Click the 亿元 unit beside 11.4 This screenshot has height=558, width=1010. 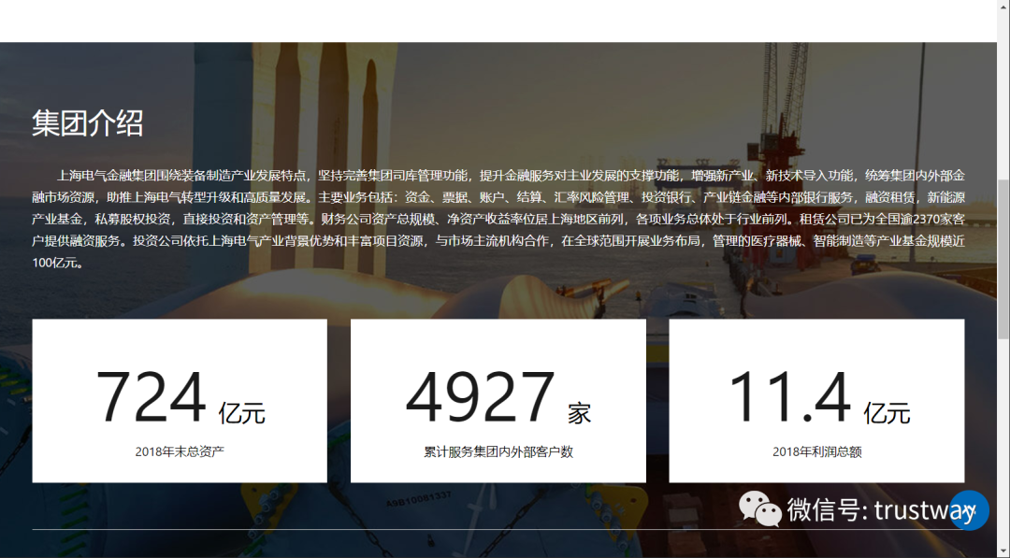tap(887, 413)
